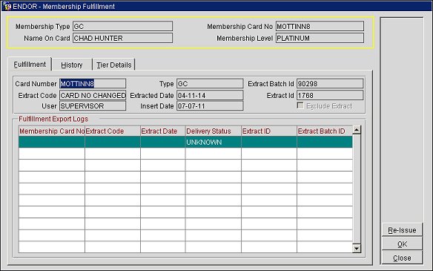Click the Membership Level field PLATINUM

pyautogui.click(x=320, y=38)
